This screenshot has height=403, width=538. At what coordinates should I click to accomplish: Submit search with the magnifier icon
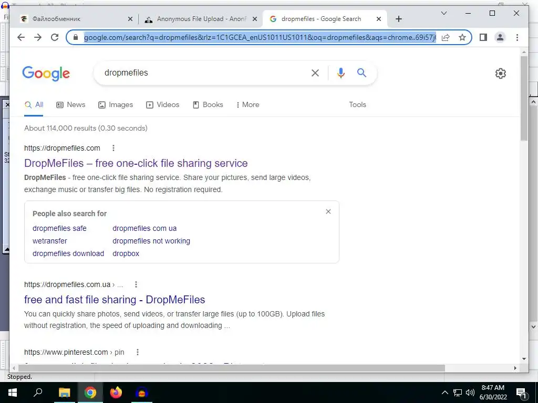coord(361,72)
